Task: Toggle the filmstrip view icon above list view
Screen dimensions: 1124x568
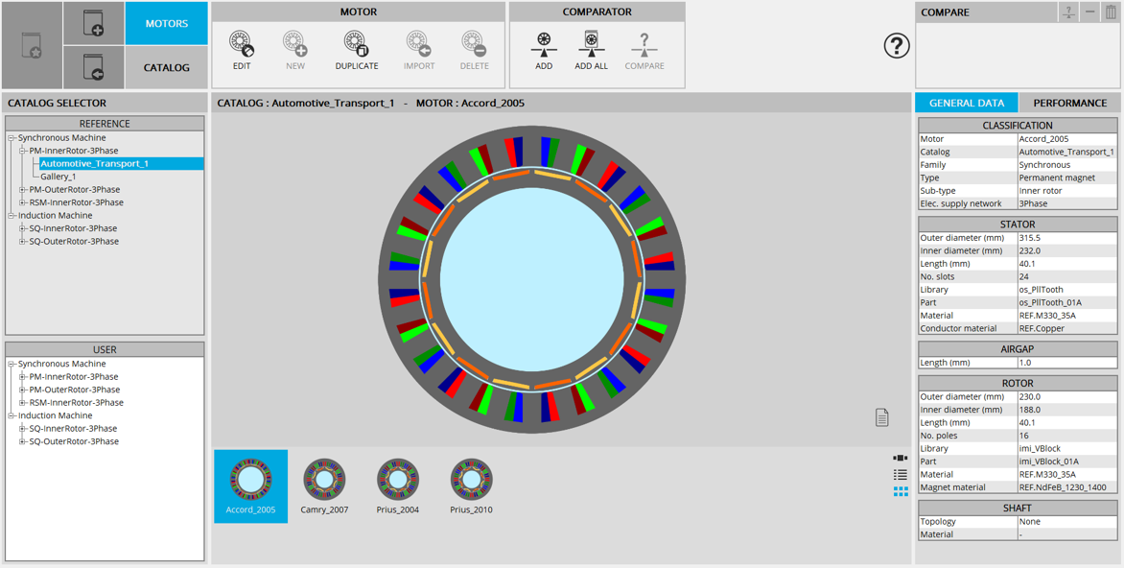Action: [900, 459]
